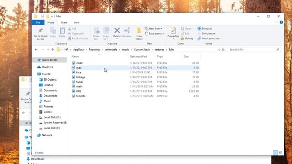Screen dimensions: 292x164
Task: Open Documents in sidebar
Action: (x=51, y=90)
